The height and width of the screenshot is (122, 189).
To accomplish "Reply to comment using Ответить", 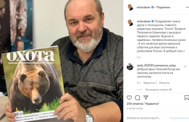I will (164, 83).
